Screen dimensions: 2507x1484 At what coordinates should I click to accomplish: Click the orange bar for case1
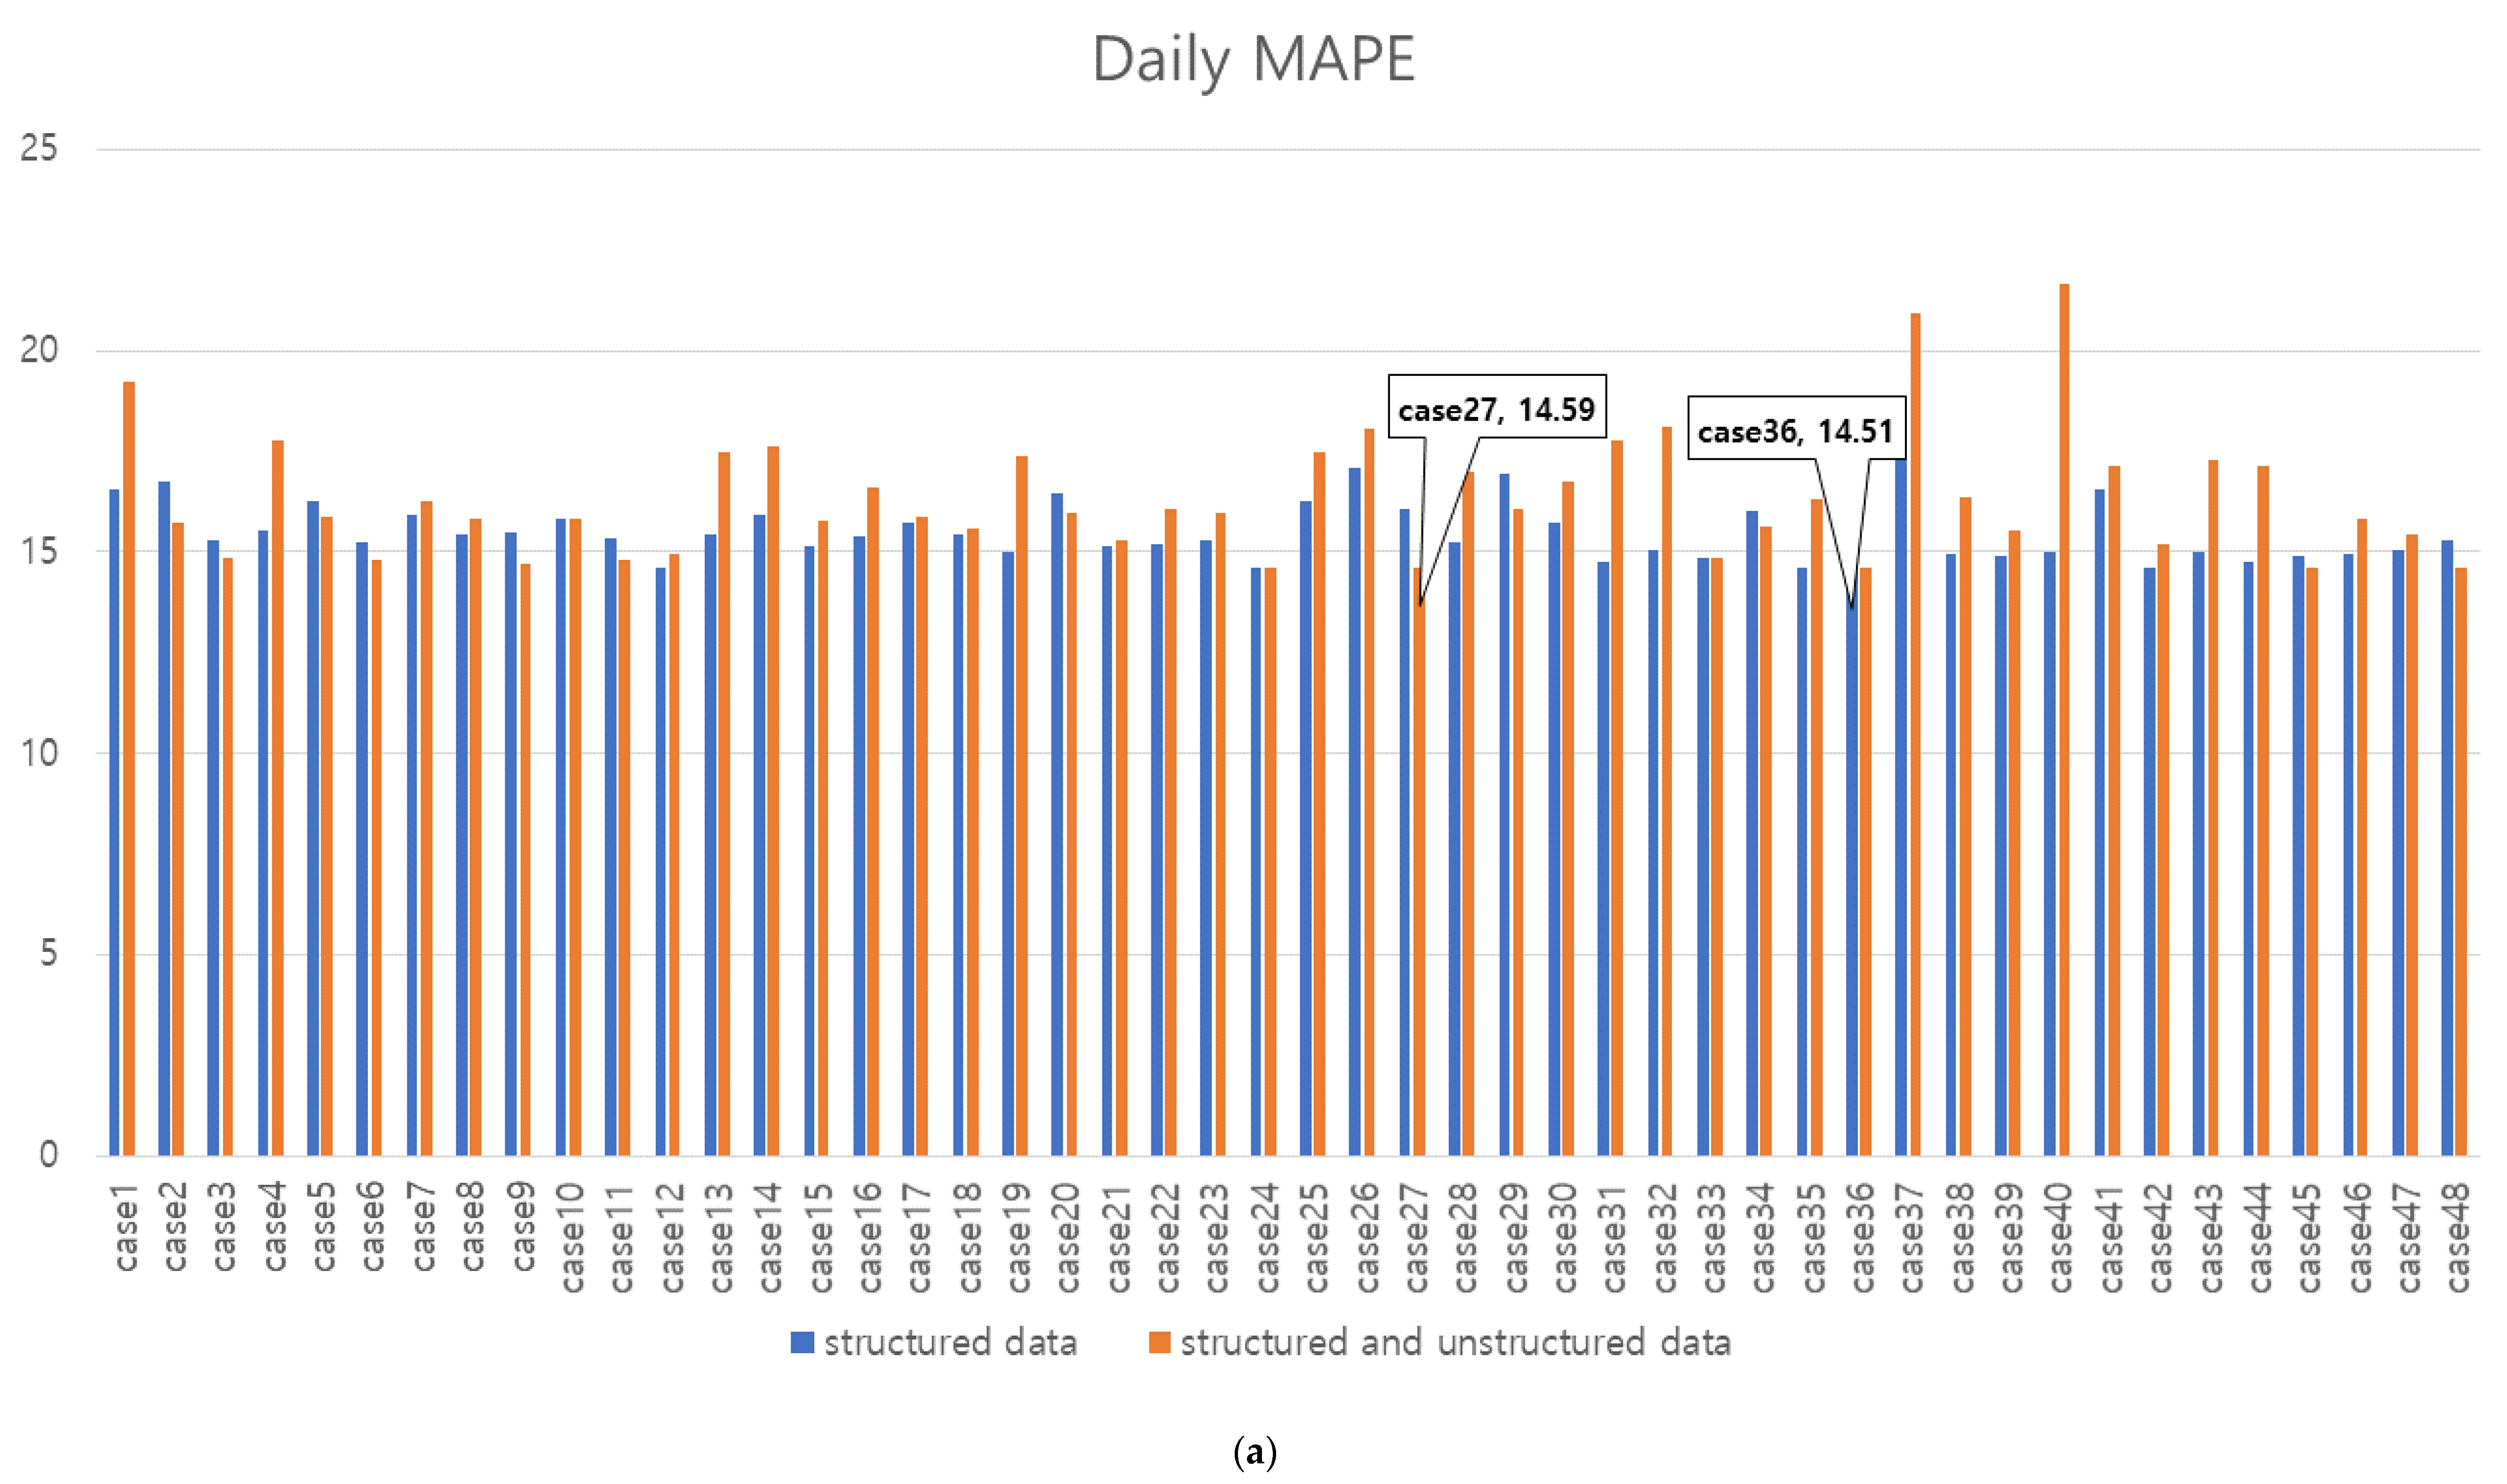129,770
